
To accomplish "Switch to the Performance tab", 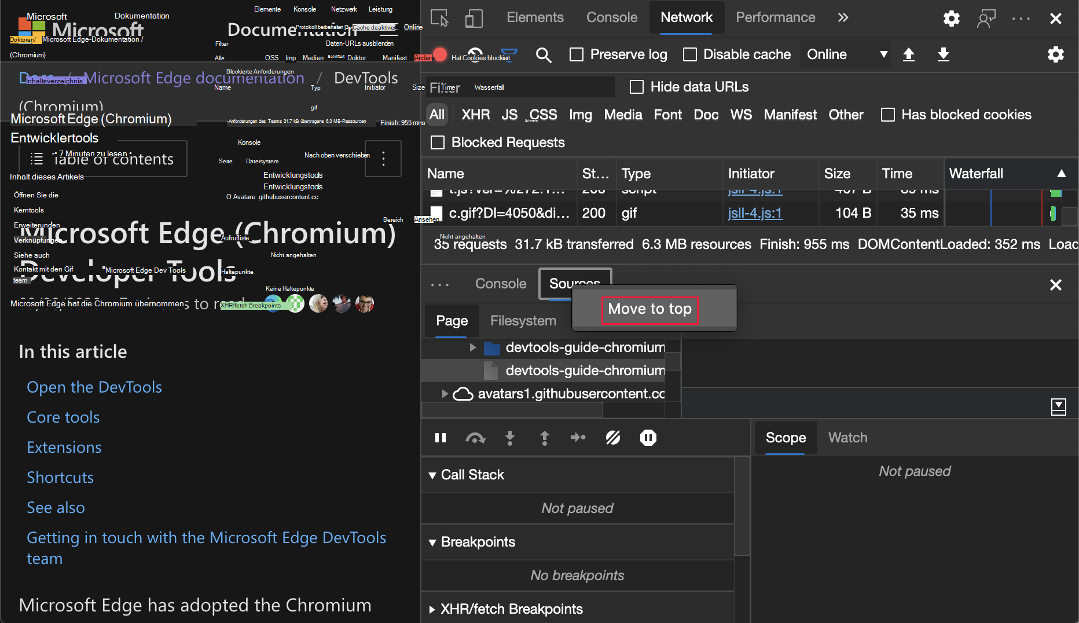I will [775, 18].
